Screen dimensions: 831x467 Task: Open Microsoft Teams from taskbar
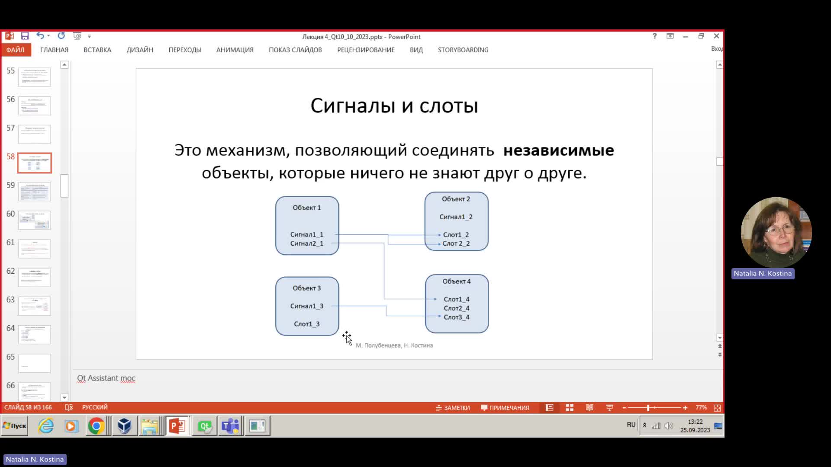coord(230,426)
